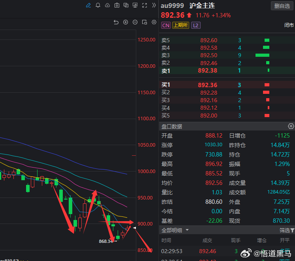The width and height of the screenshot is (295, 261).
Task: Click the 上期所 exchange tag
Action: click(180, 25)
